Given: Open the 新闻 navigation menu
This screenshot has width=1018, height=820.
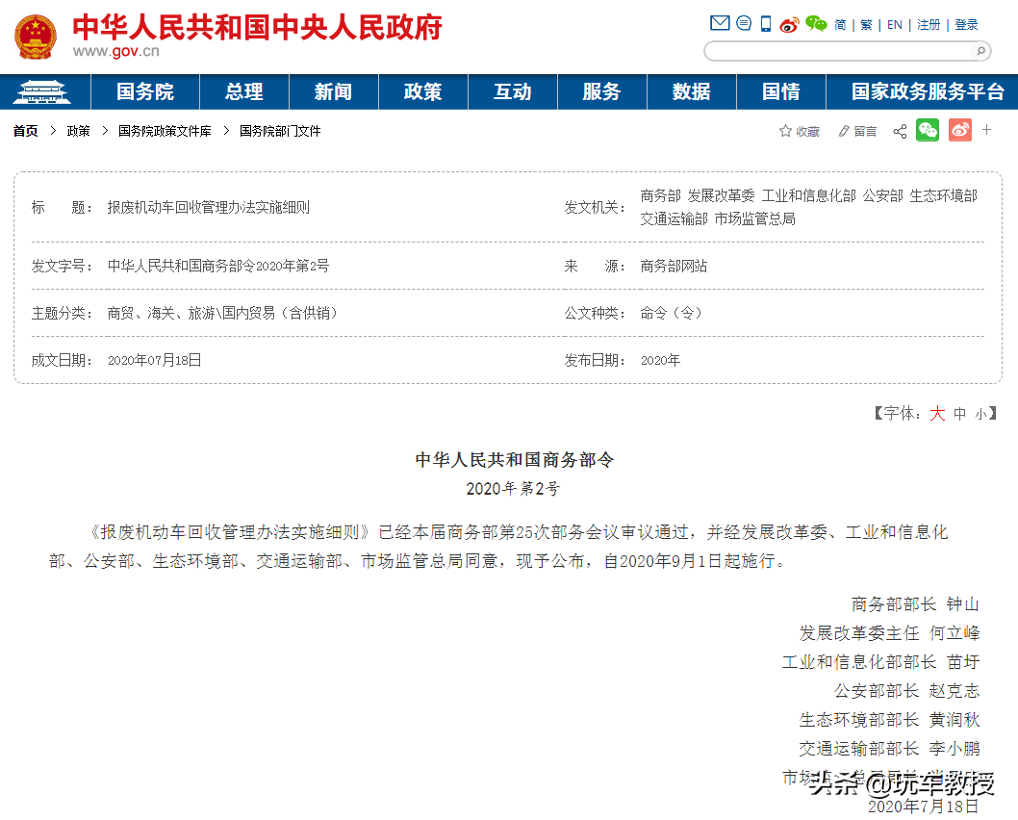Looking at the screenshot, I should coord(333,91).
